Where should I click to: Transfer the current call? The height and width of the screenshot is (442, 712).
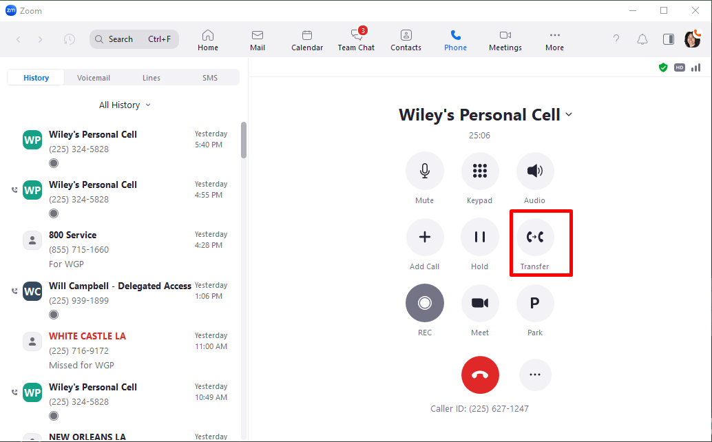coord(535,237)
